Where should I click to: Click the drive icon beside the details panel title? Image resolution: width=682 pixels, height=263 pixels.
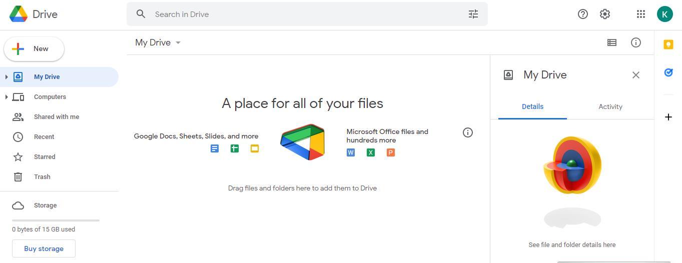(x=508, y=75)
